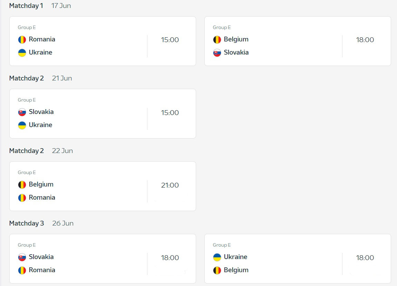Image resolution: width=397 pixels, height=286 pixels.
Task: Click the 18:00 time of Ukraine vs Belgium
Action: tap(365, 258)
